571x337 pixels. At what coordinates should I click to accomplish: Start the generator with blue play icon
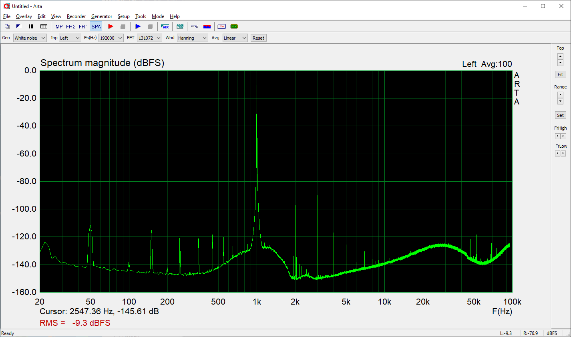coord(138,26)
